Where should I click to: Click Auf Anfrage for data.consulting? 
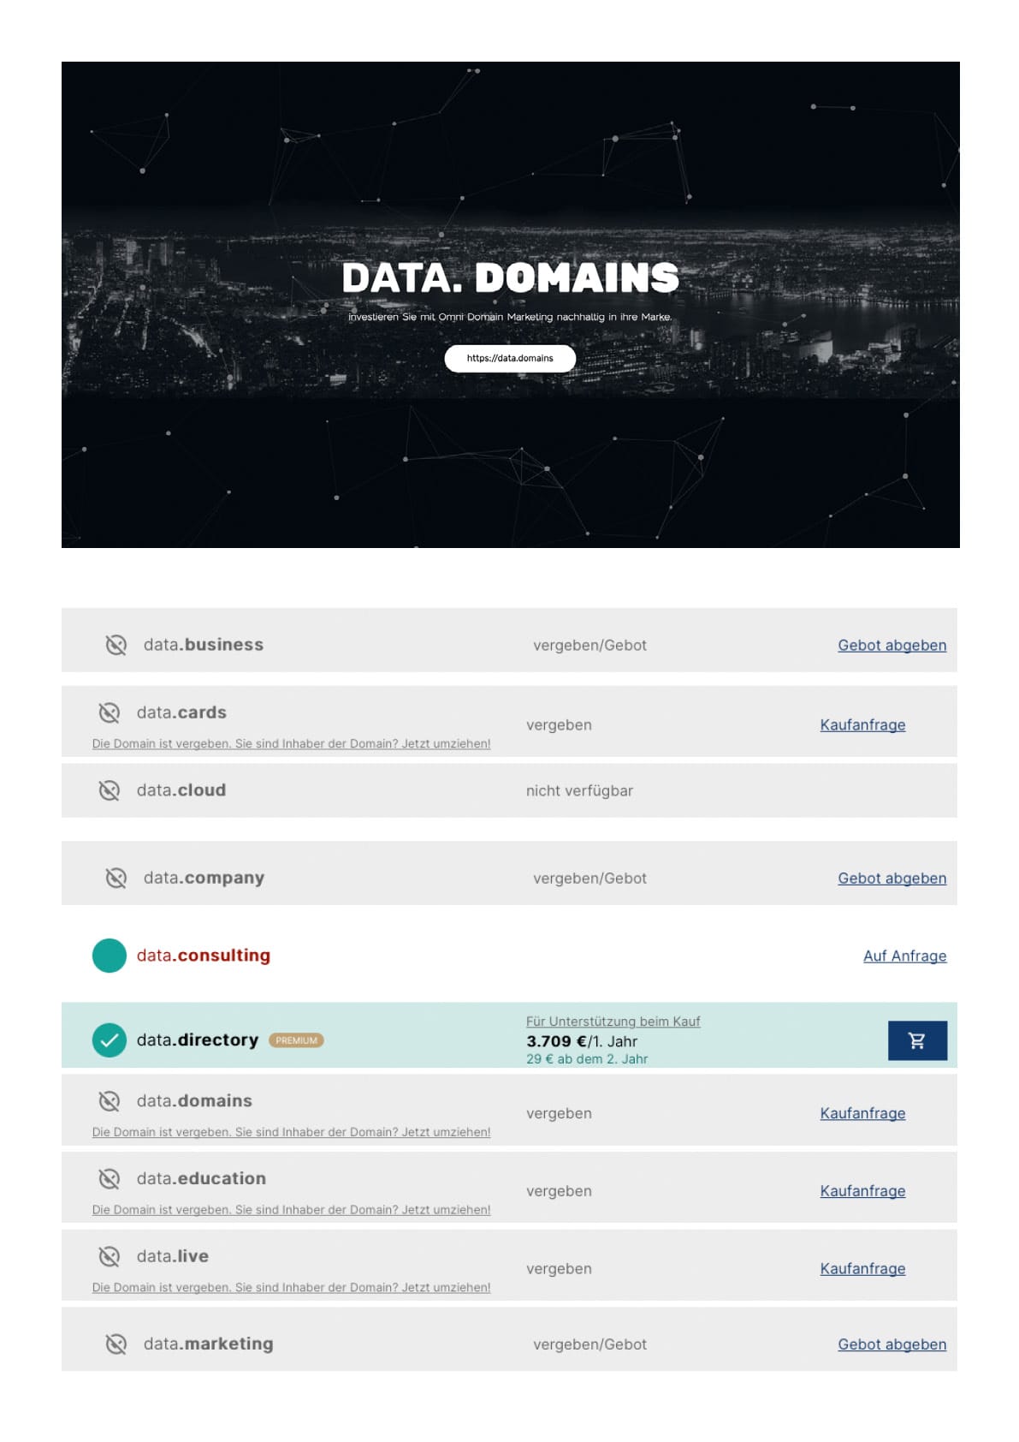click(904, 956)
